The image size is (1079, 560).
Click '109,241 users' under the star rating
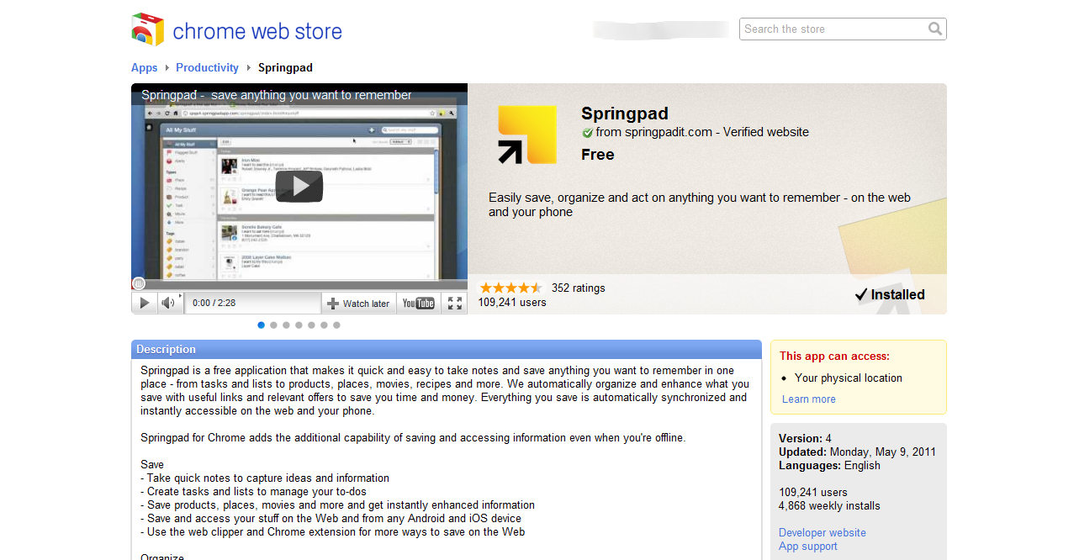click(x=512, y=302)
